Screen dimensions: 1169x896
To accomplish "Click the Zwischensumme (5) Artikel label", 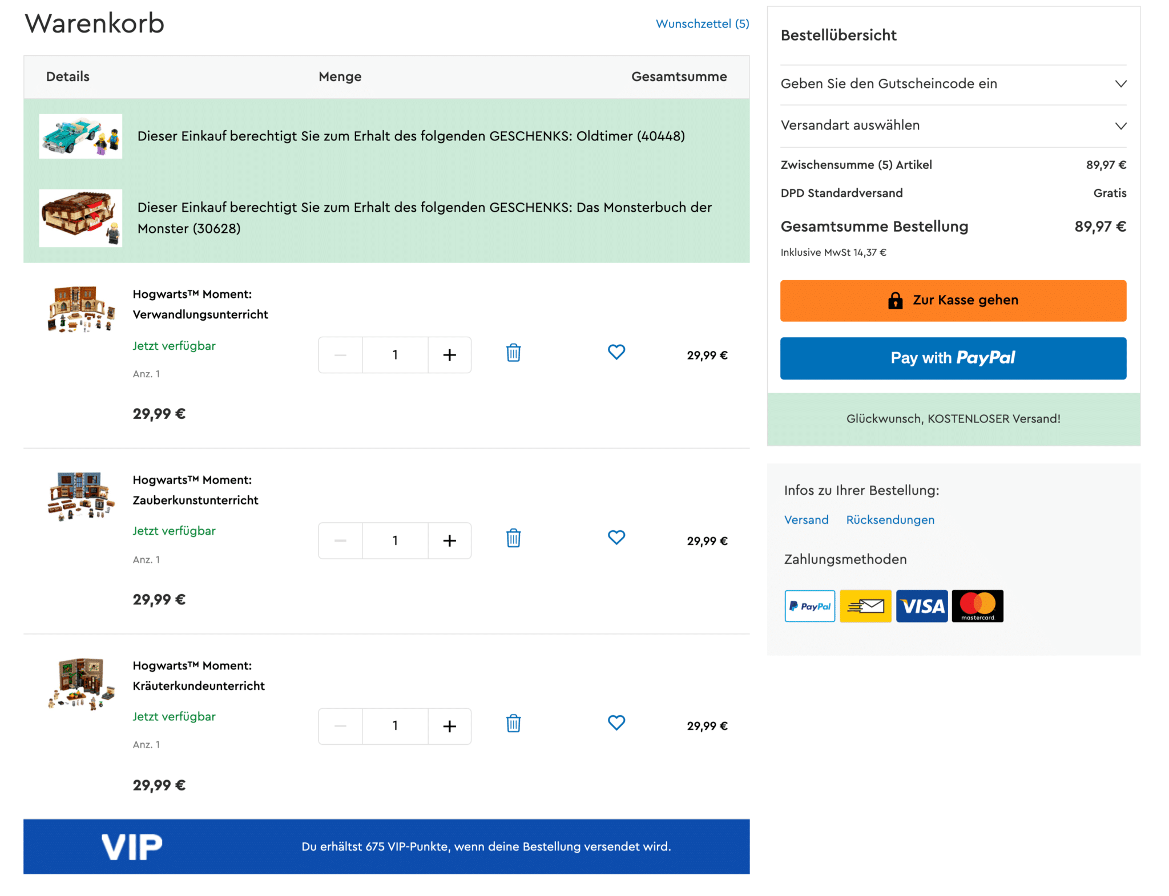I will (856, 165).
